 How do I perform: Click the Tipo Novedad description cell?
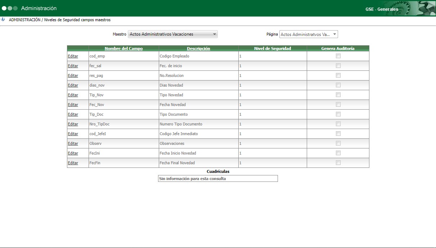pyautogui.click(x=198, y=95)
